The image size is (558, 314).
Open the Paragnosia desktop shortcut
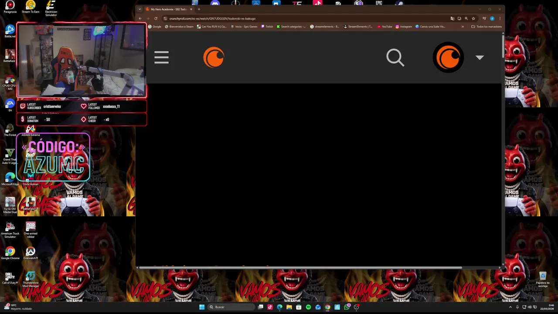pos(10,7)
